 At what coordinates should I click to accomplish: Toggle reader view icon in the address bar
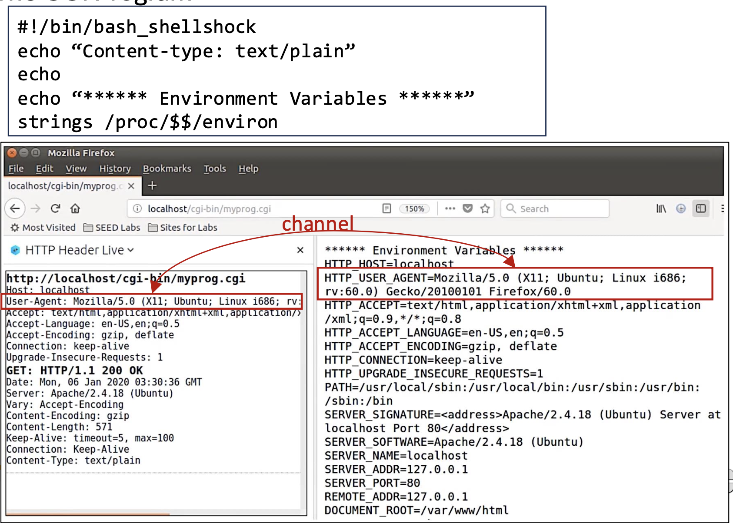click(386, 209)
